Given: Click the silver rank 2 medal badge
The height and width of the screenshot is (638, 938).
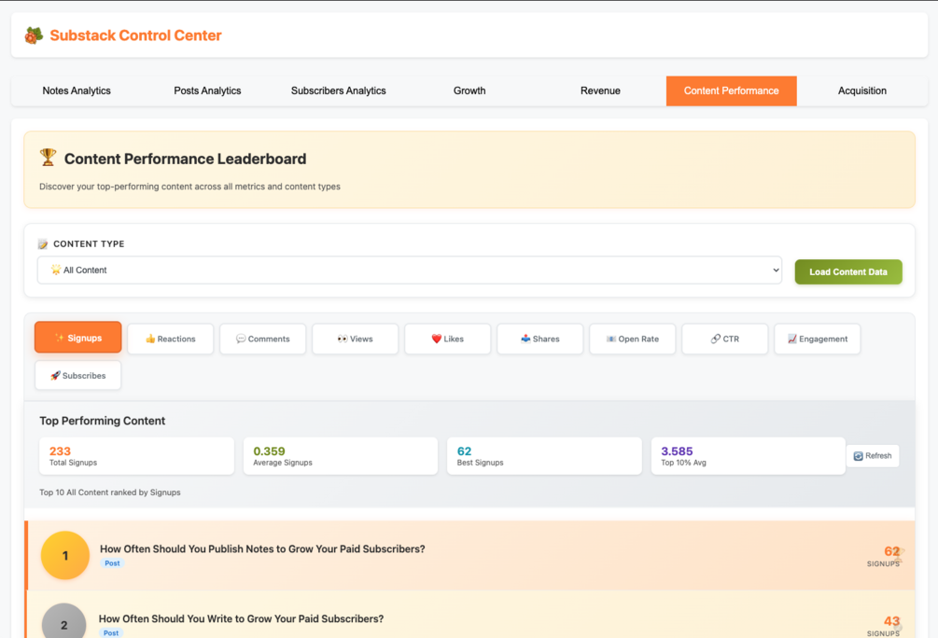Looking at the screenshot, I should 64,620.
